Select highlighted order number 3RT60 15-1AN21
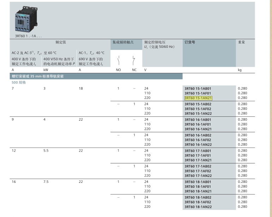Screen dimensions: 272x217 [198, 98]
